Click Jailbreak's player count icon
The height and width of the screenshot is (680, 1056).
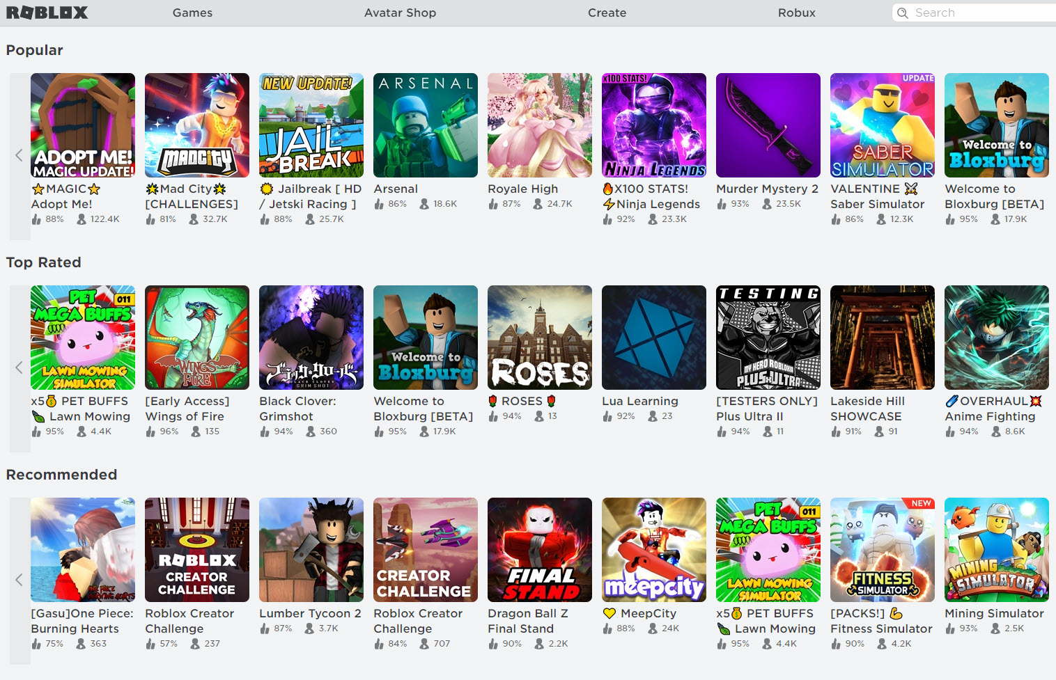coord(310,219)
